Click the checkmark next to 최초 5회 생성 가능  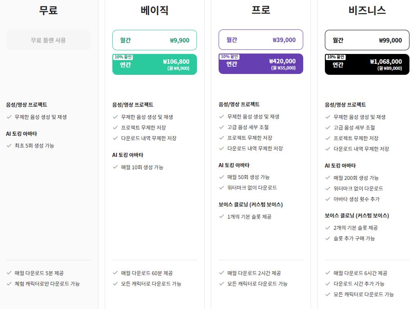pos(9,146)
